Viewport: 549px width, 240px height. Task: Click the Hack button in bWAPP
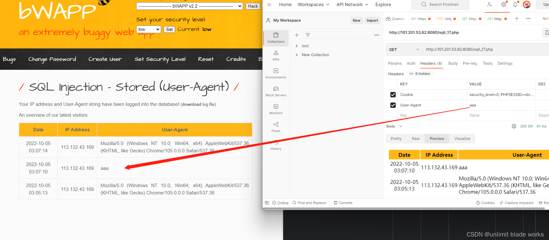253,6
